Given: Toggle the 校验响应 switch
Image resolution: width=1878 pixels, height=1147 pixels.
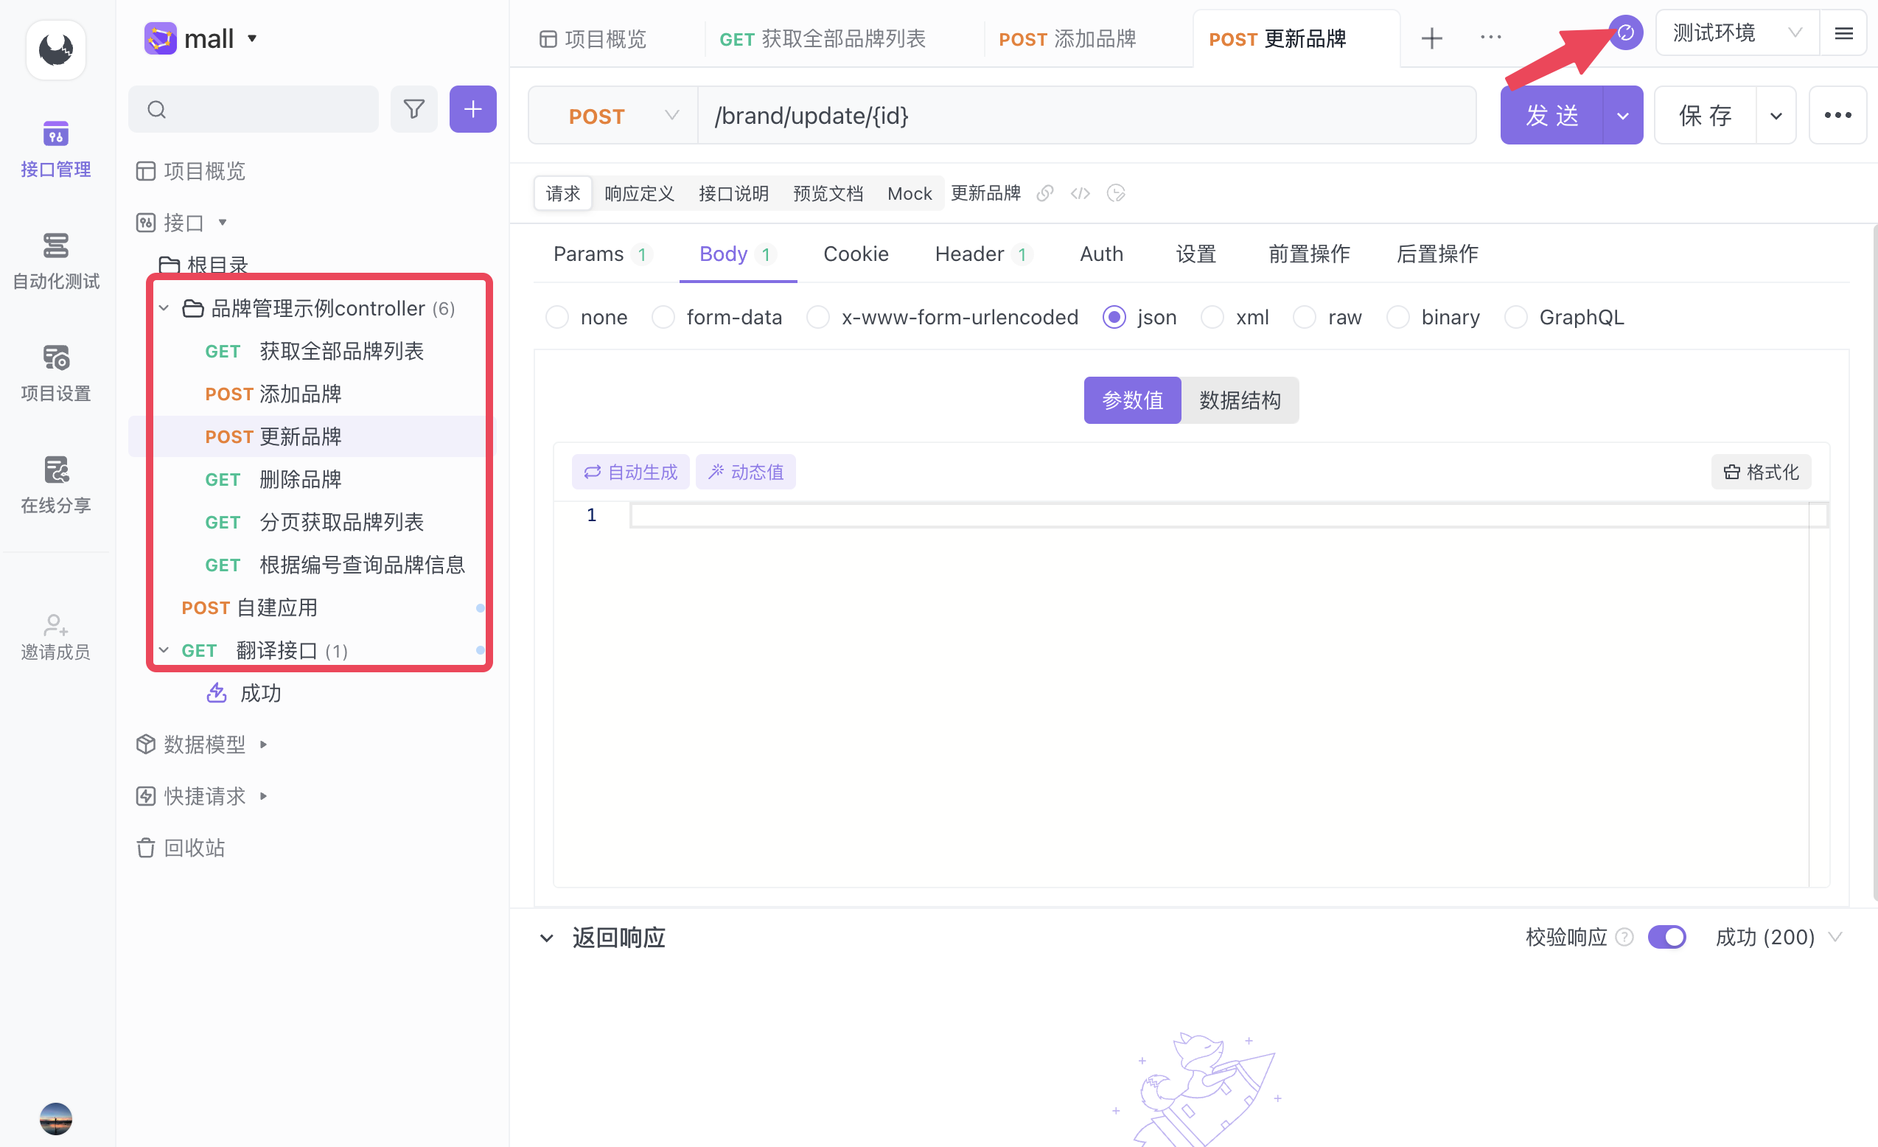Looking at the screenshot, I should [1666, 937].
